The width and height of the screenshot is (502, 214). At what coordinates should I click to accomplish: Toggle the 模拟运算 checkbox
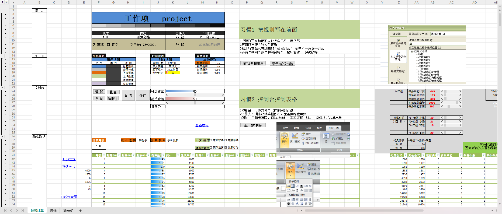(x=211, y=148)
